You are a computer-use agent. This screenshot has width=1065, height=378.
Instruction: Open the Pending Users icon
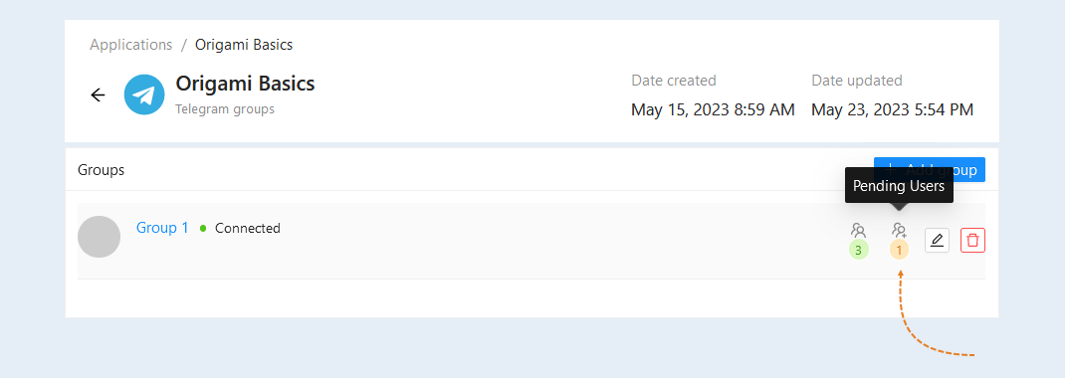(899, 230)
